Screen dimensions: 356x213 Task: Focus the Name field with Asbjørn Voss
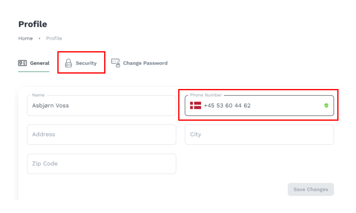pos(102,106)
